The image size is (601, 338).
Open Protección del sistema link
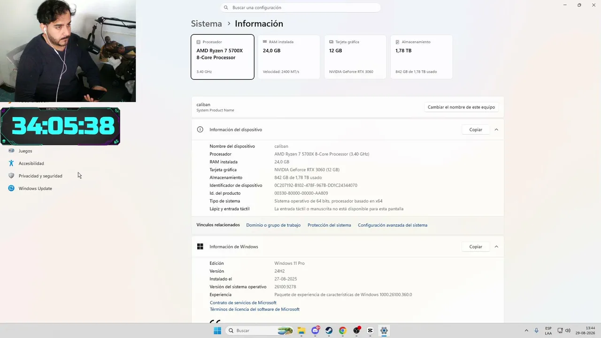(329, 225)
